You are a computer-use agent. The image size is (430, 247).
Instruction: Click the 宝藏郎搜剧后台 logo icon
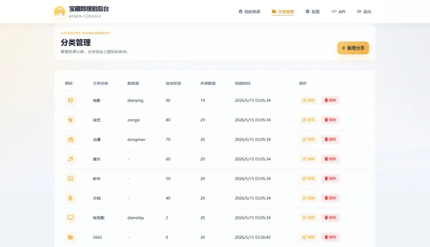pyautogui.click(x=60, y=11)
